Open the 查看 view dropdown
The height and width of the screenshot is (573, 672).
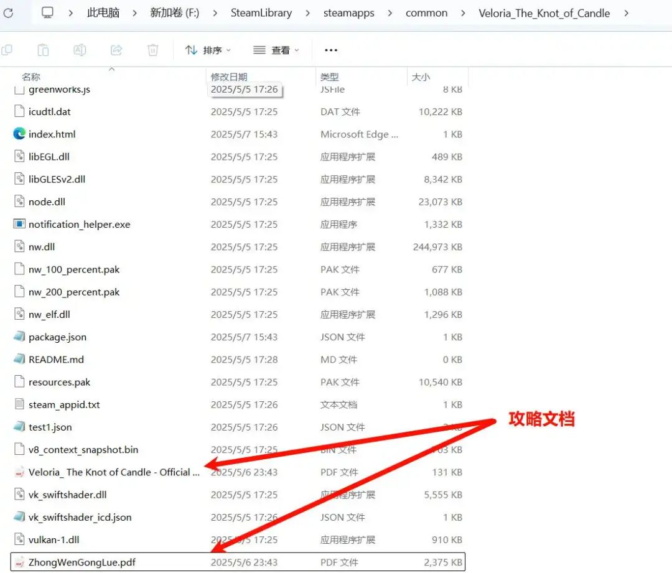tap(276, 50)
